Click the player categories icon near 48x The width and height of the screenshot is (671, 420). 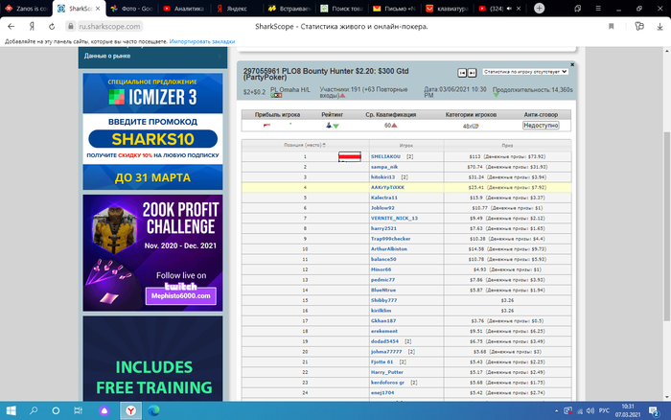click(x=475, y=126)
